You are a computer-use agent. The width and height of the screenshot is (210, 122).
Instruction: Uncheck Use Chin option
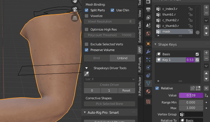112,10
